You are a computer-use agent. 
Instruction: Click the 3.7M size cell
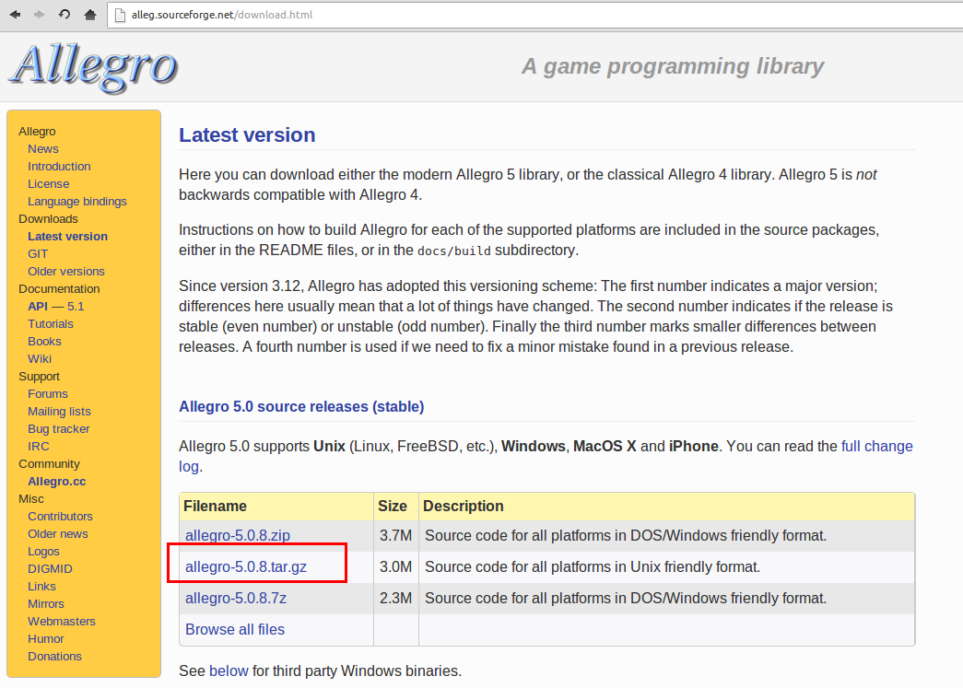point(396,535)
